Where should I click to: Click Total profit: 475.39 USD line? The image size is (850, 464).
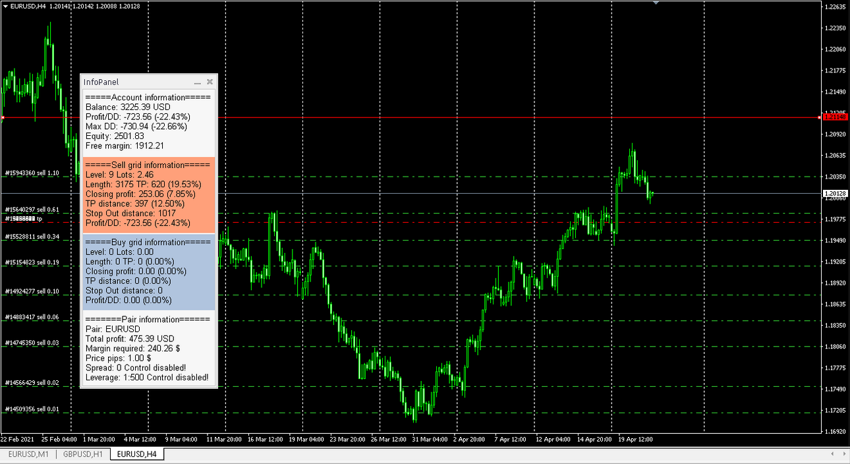pos(130,339)
